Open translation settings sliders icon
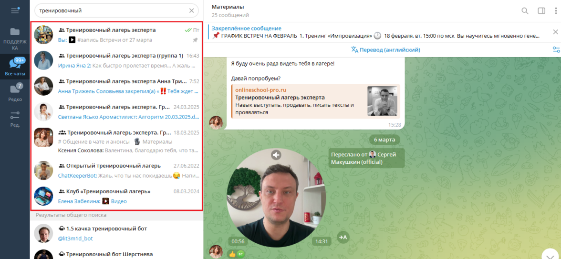This screenshot has height=259, width=561. [x=556, y=50]
